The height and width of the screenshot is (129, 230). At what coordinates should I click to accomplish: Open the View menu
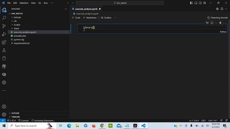pos(33,3)
